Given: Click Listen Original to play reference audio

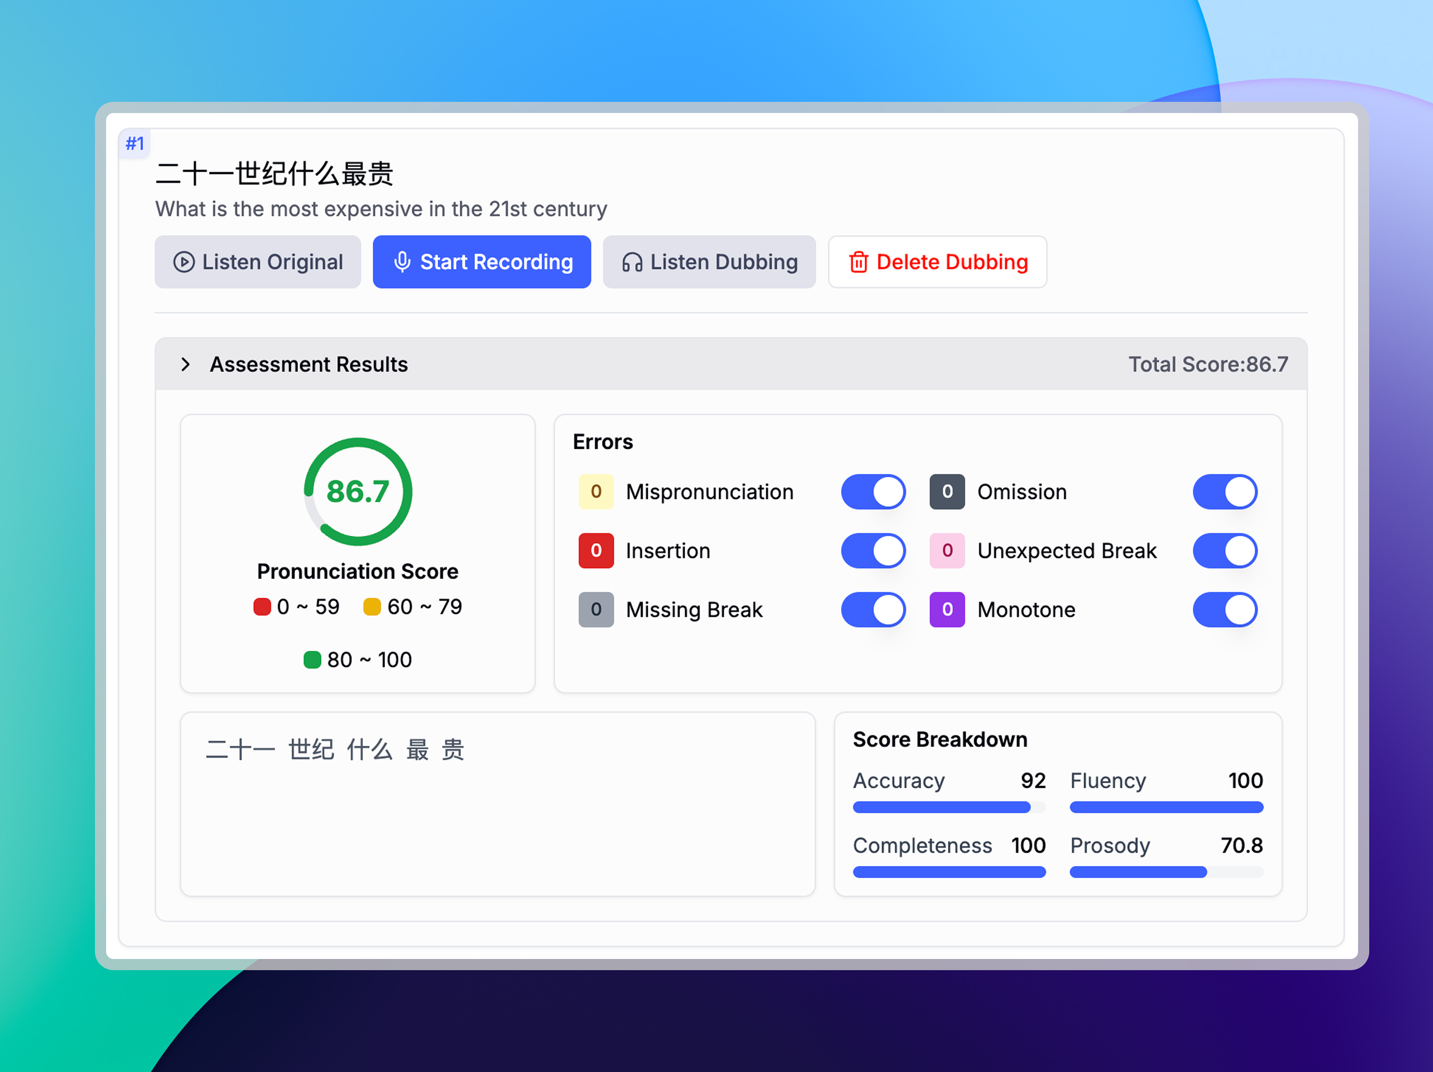Looking at the screenshot, I should [x=258, y=261].
